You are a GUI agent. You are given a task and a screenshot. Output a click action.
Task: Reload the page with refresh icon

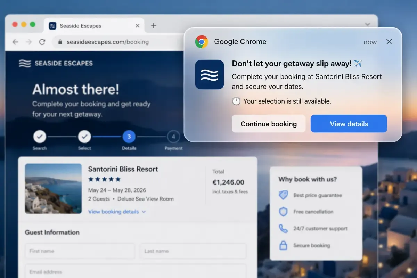coord(42,42)
